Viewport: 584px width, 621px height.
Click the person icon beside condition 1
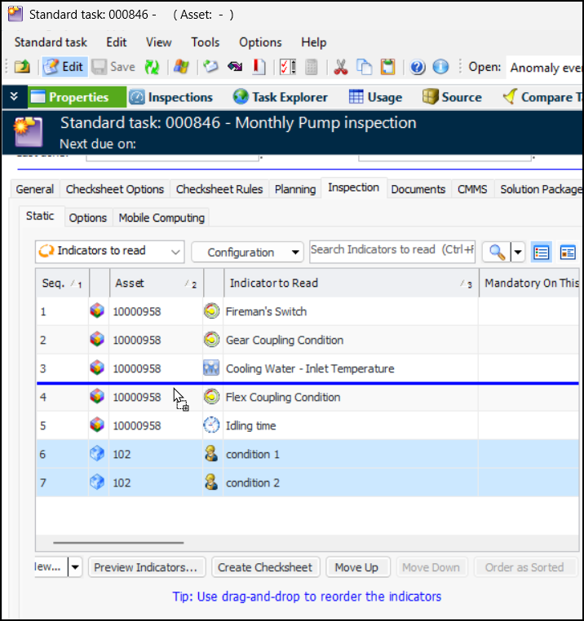pos(211,453)
